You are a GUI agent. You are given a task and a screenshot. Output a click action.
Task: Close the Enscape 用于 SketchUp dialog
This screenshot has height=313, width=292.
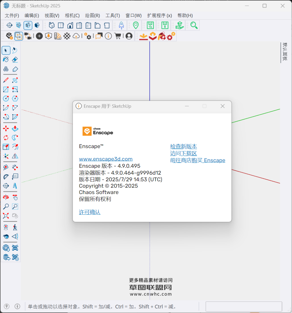pyautogui.click(x=223, y=106)
